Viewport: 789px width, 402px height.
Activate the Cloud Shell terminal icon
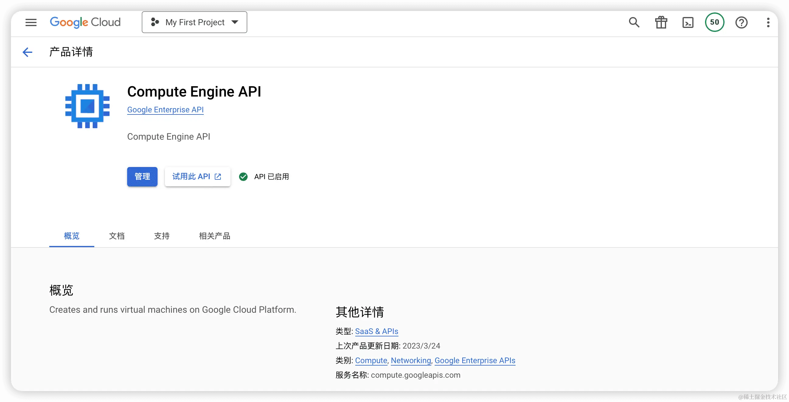[x=688, y=22]
